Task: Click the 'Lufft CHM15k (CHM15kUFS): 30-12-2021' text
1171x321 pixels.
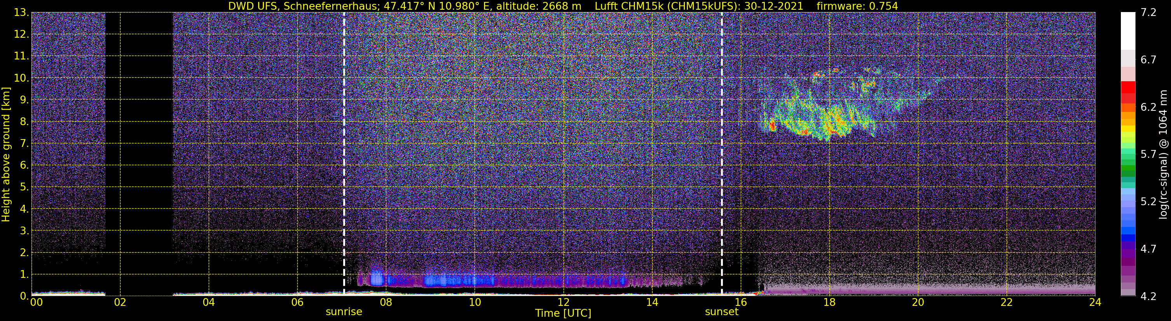Action: [x=699, y=6]
